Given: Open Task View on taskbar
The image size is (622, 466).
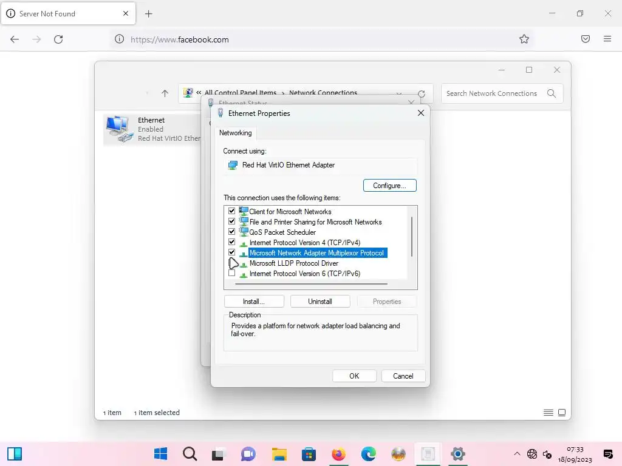Looking at the screenshot, I should point(218,454).
